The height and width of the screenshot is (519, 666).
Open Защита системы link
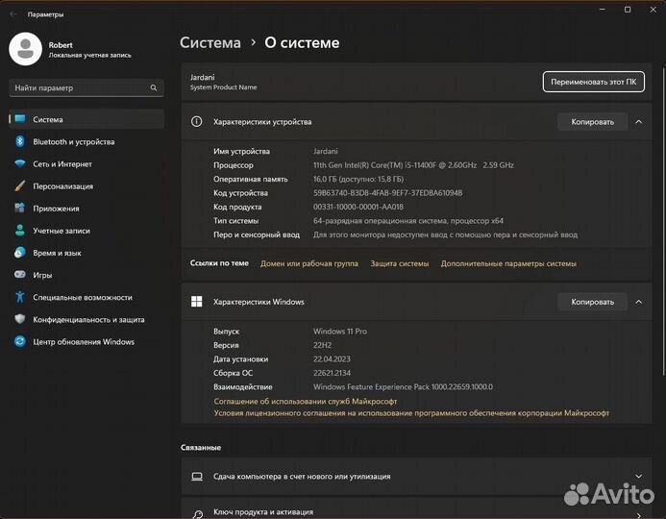coord(400,263)
